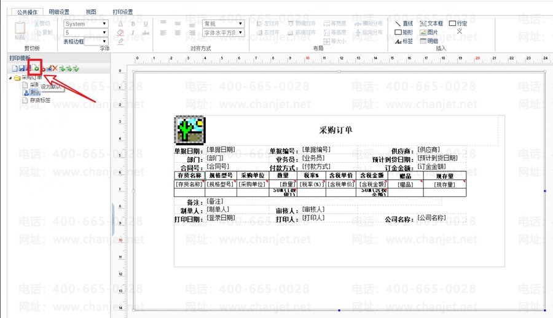Open the table border (表格边框) dropdown

coord(104,41)
